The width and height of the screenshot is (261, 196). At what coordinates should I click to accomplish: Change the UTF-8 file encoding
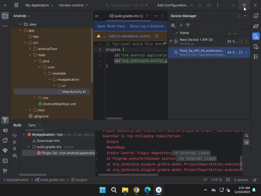[x=217, y=180]
